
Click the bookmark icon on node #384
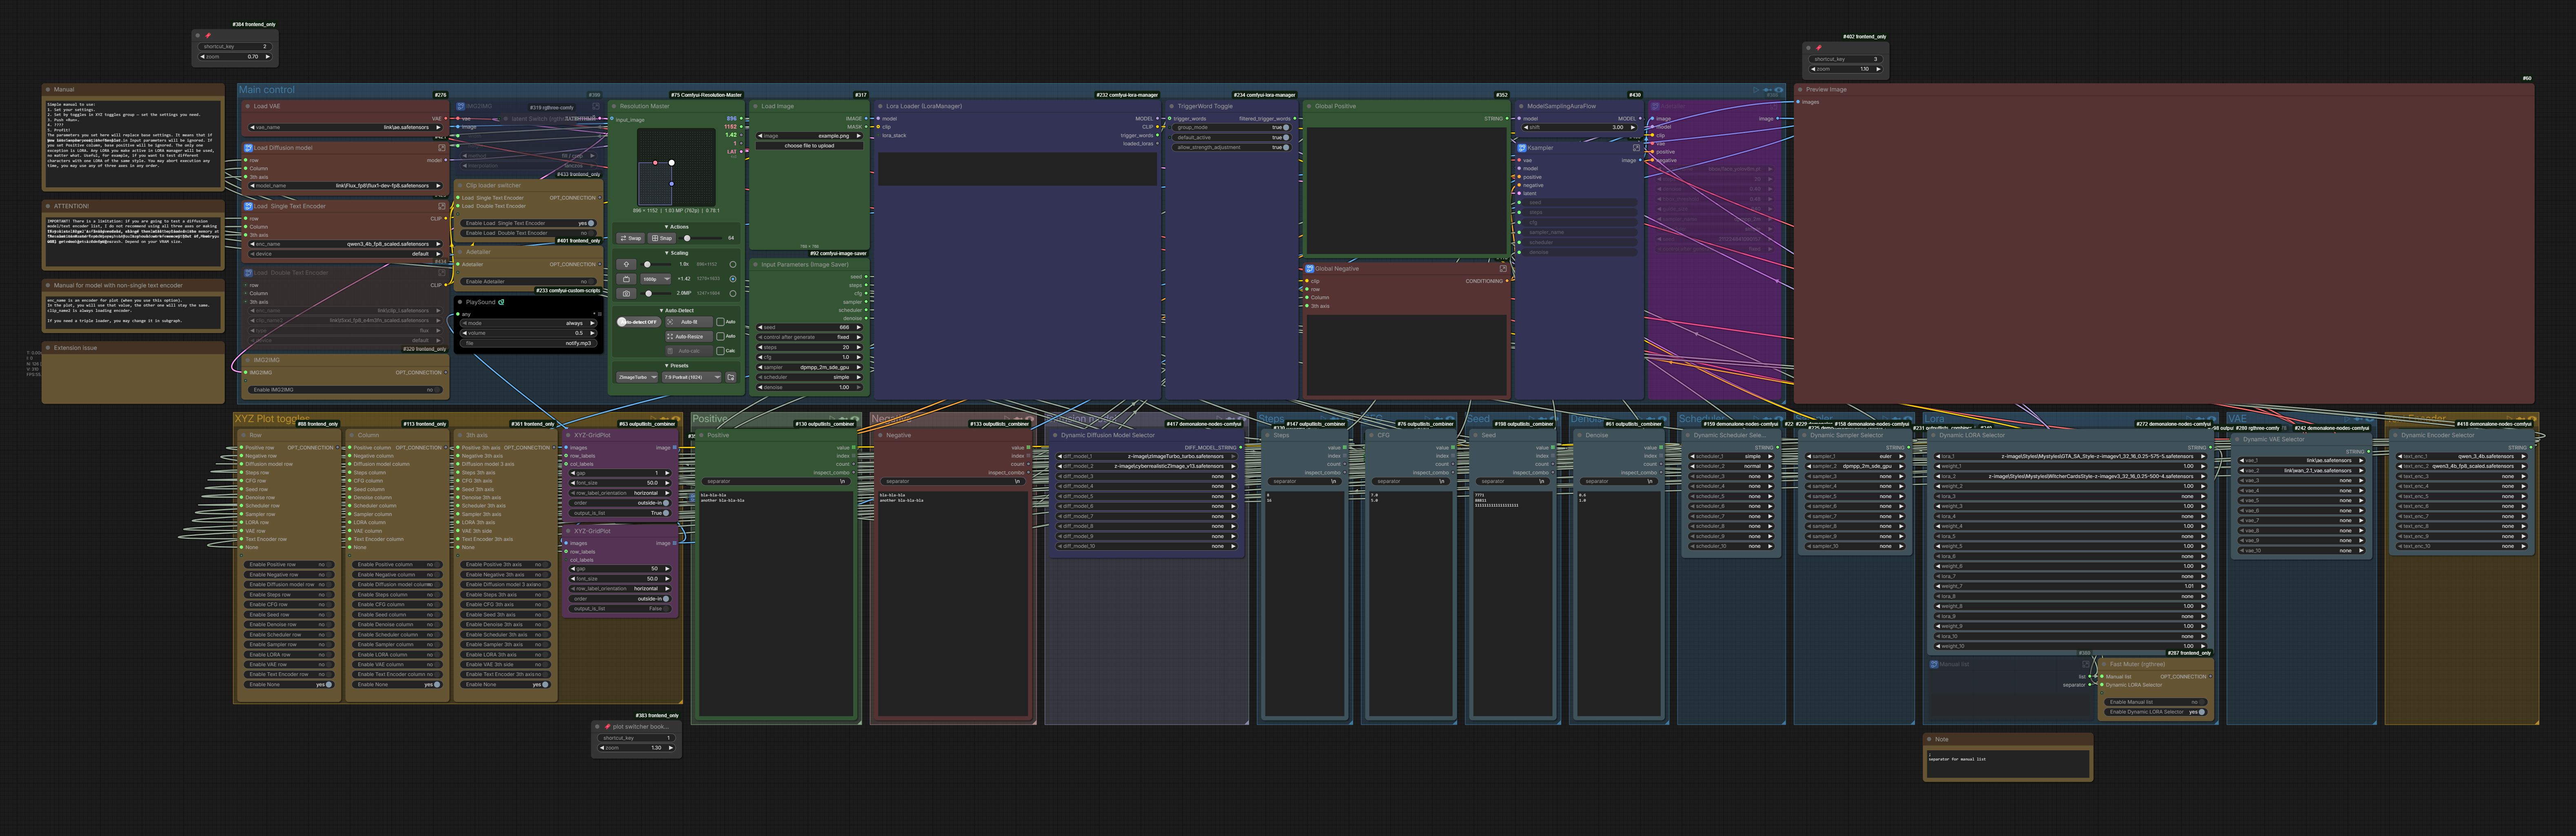pyautogui.click(x=208, y=35)
